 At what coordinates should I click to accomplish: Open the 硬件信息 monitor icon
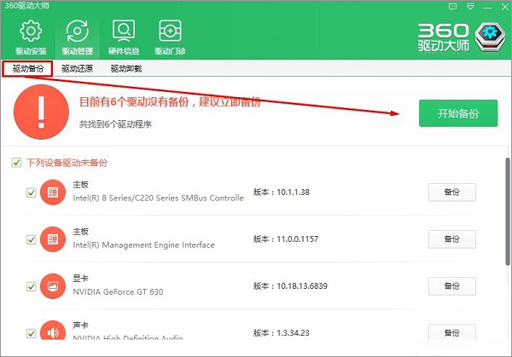124,32
